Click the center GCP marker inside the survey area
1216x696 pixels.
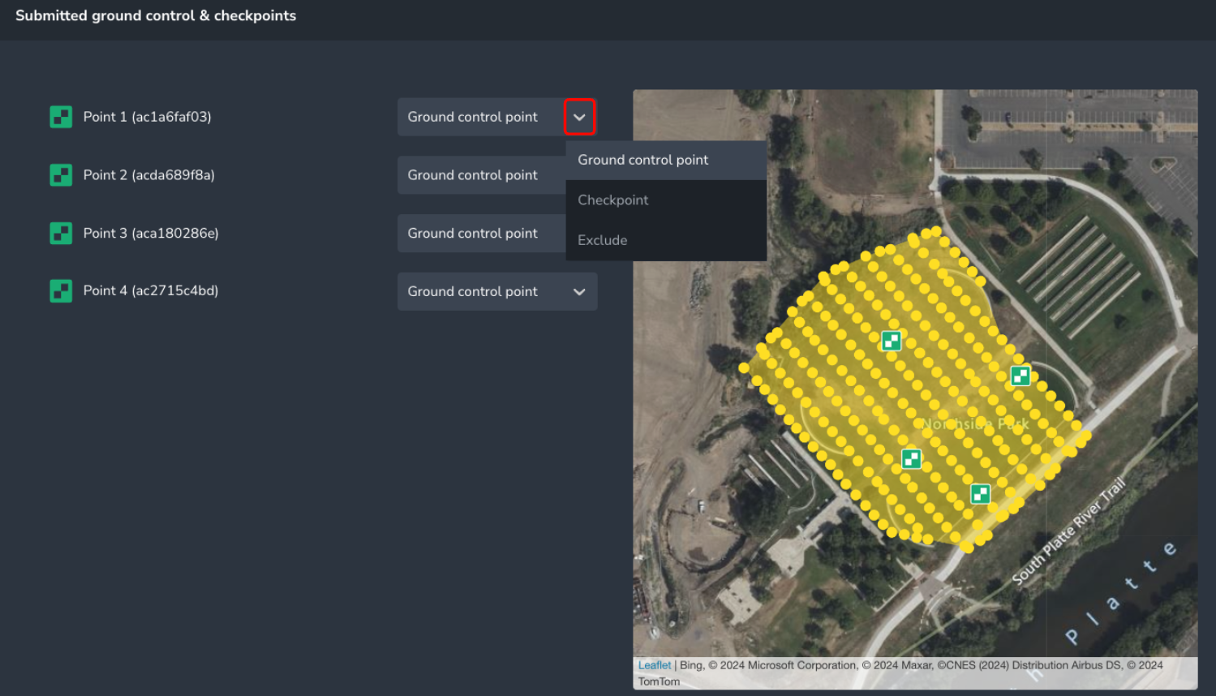910,458
